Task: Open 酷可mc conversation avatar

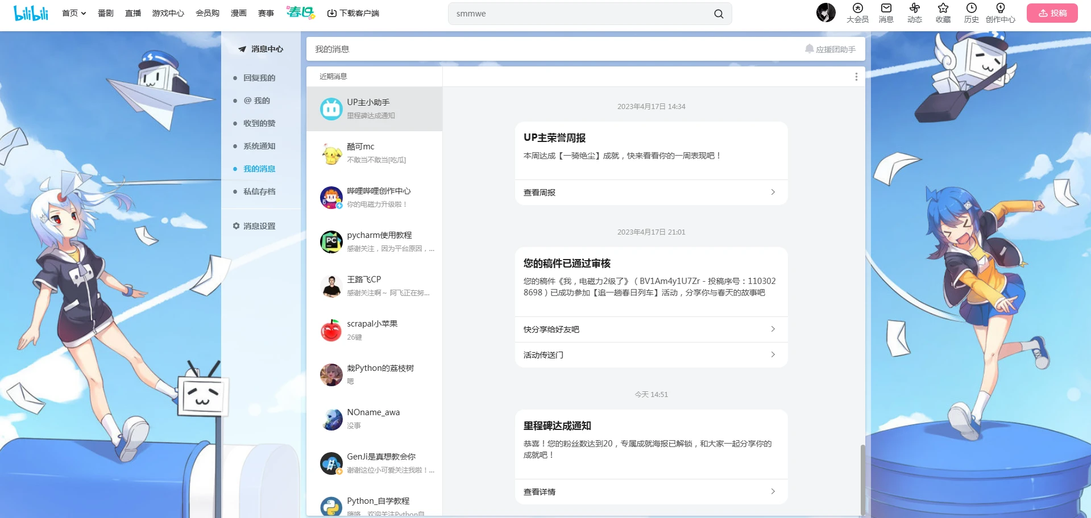Action: coord(331,153)
